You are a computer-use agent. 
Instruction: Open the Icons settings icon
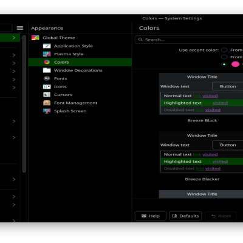click(47, 87)
